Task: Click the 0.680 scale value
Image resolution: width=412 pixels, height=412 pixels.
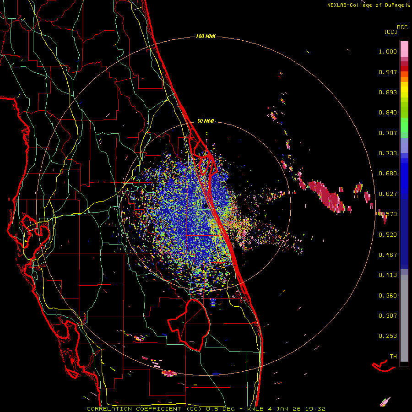Action: pyautogui.click(x=388, y=173)
